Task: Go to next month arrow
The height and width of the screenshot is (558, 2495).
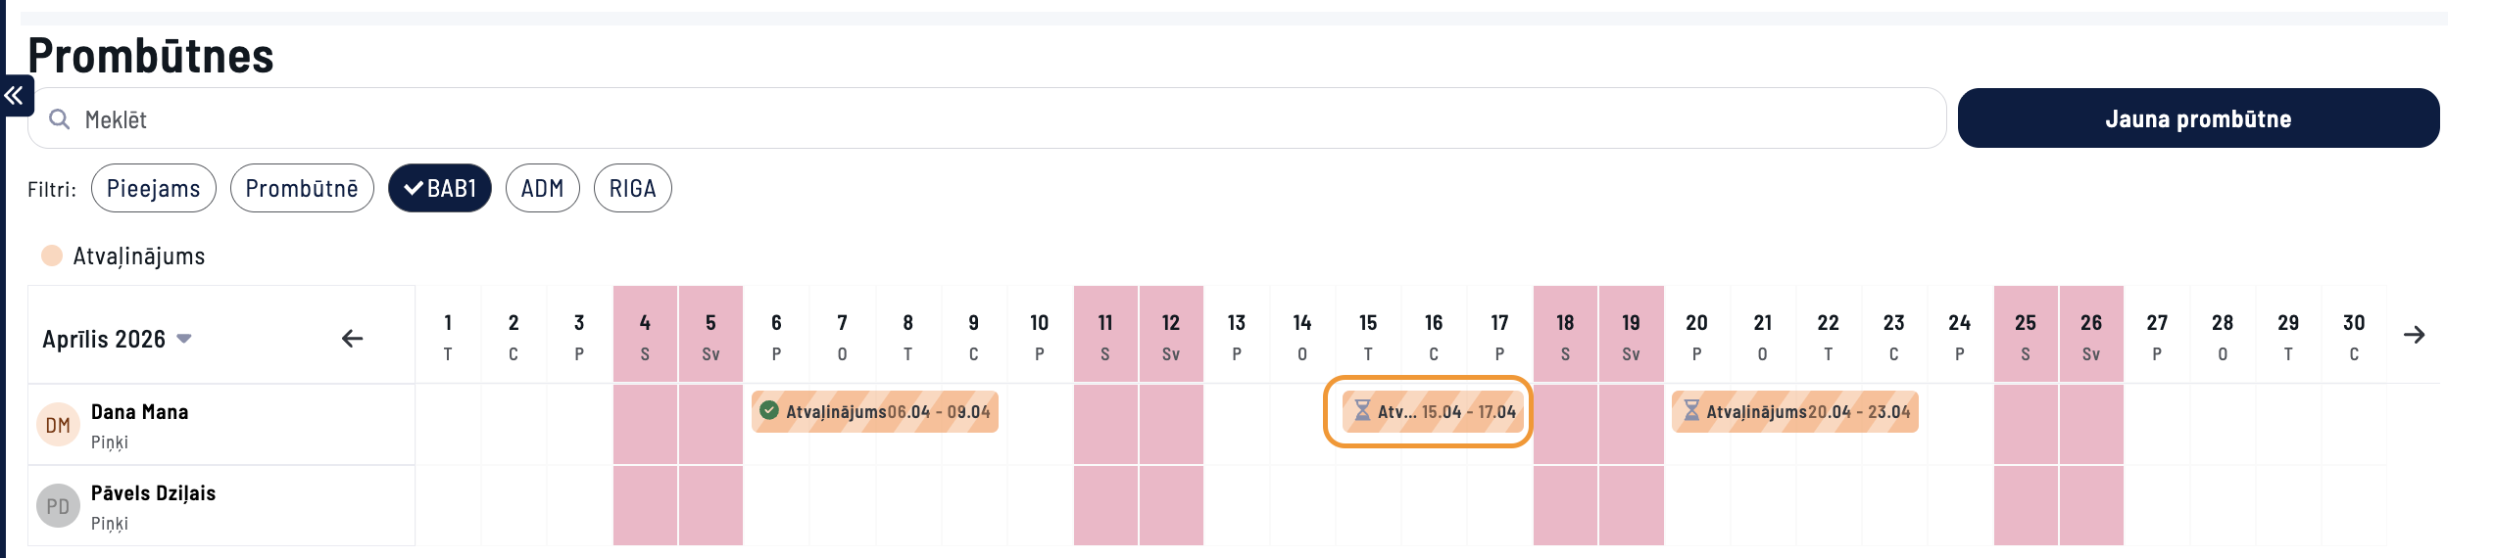Action: coord(2414,335)
